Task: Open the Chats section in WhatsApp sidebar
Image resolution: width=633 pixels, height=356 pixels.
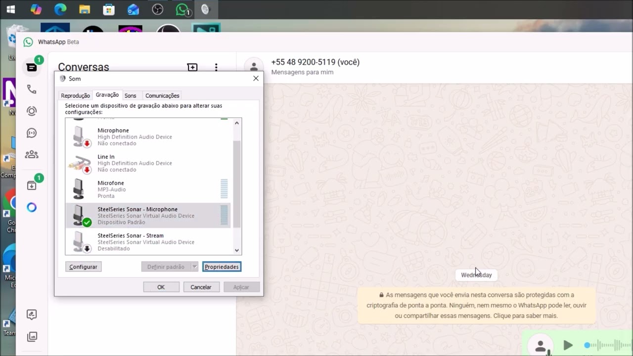Action: coord(32,67)
